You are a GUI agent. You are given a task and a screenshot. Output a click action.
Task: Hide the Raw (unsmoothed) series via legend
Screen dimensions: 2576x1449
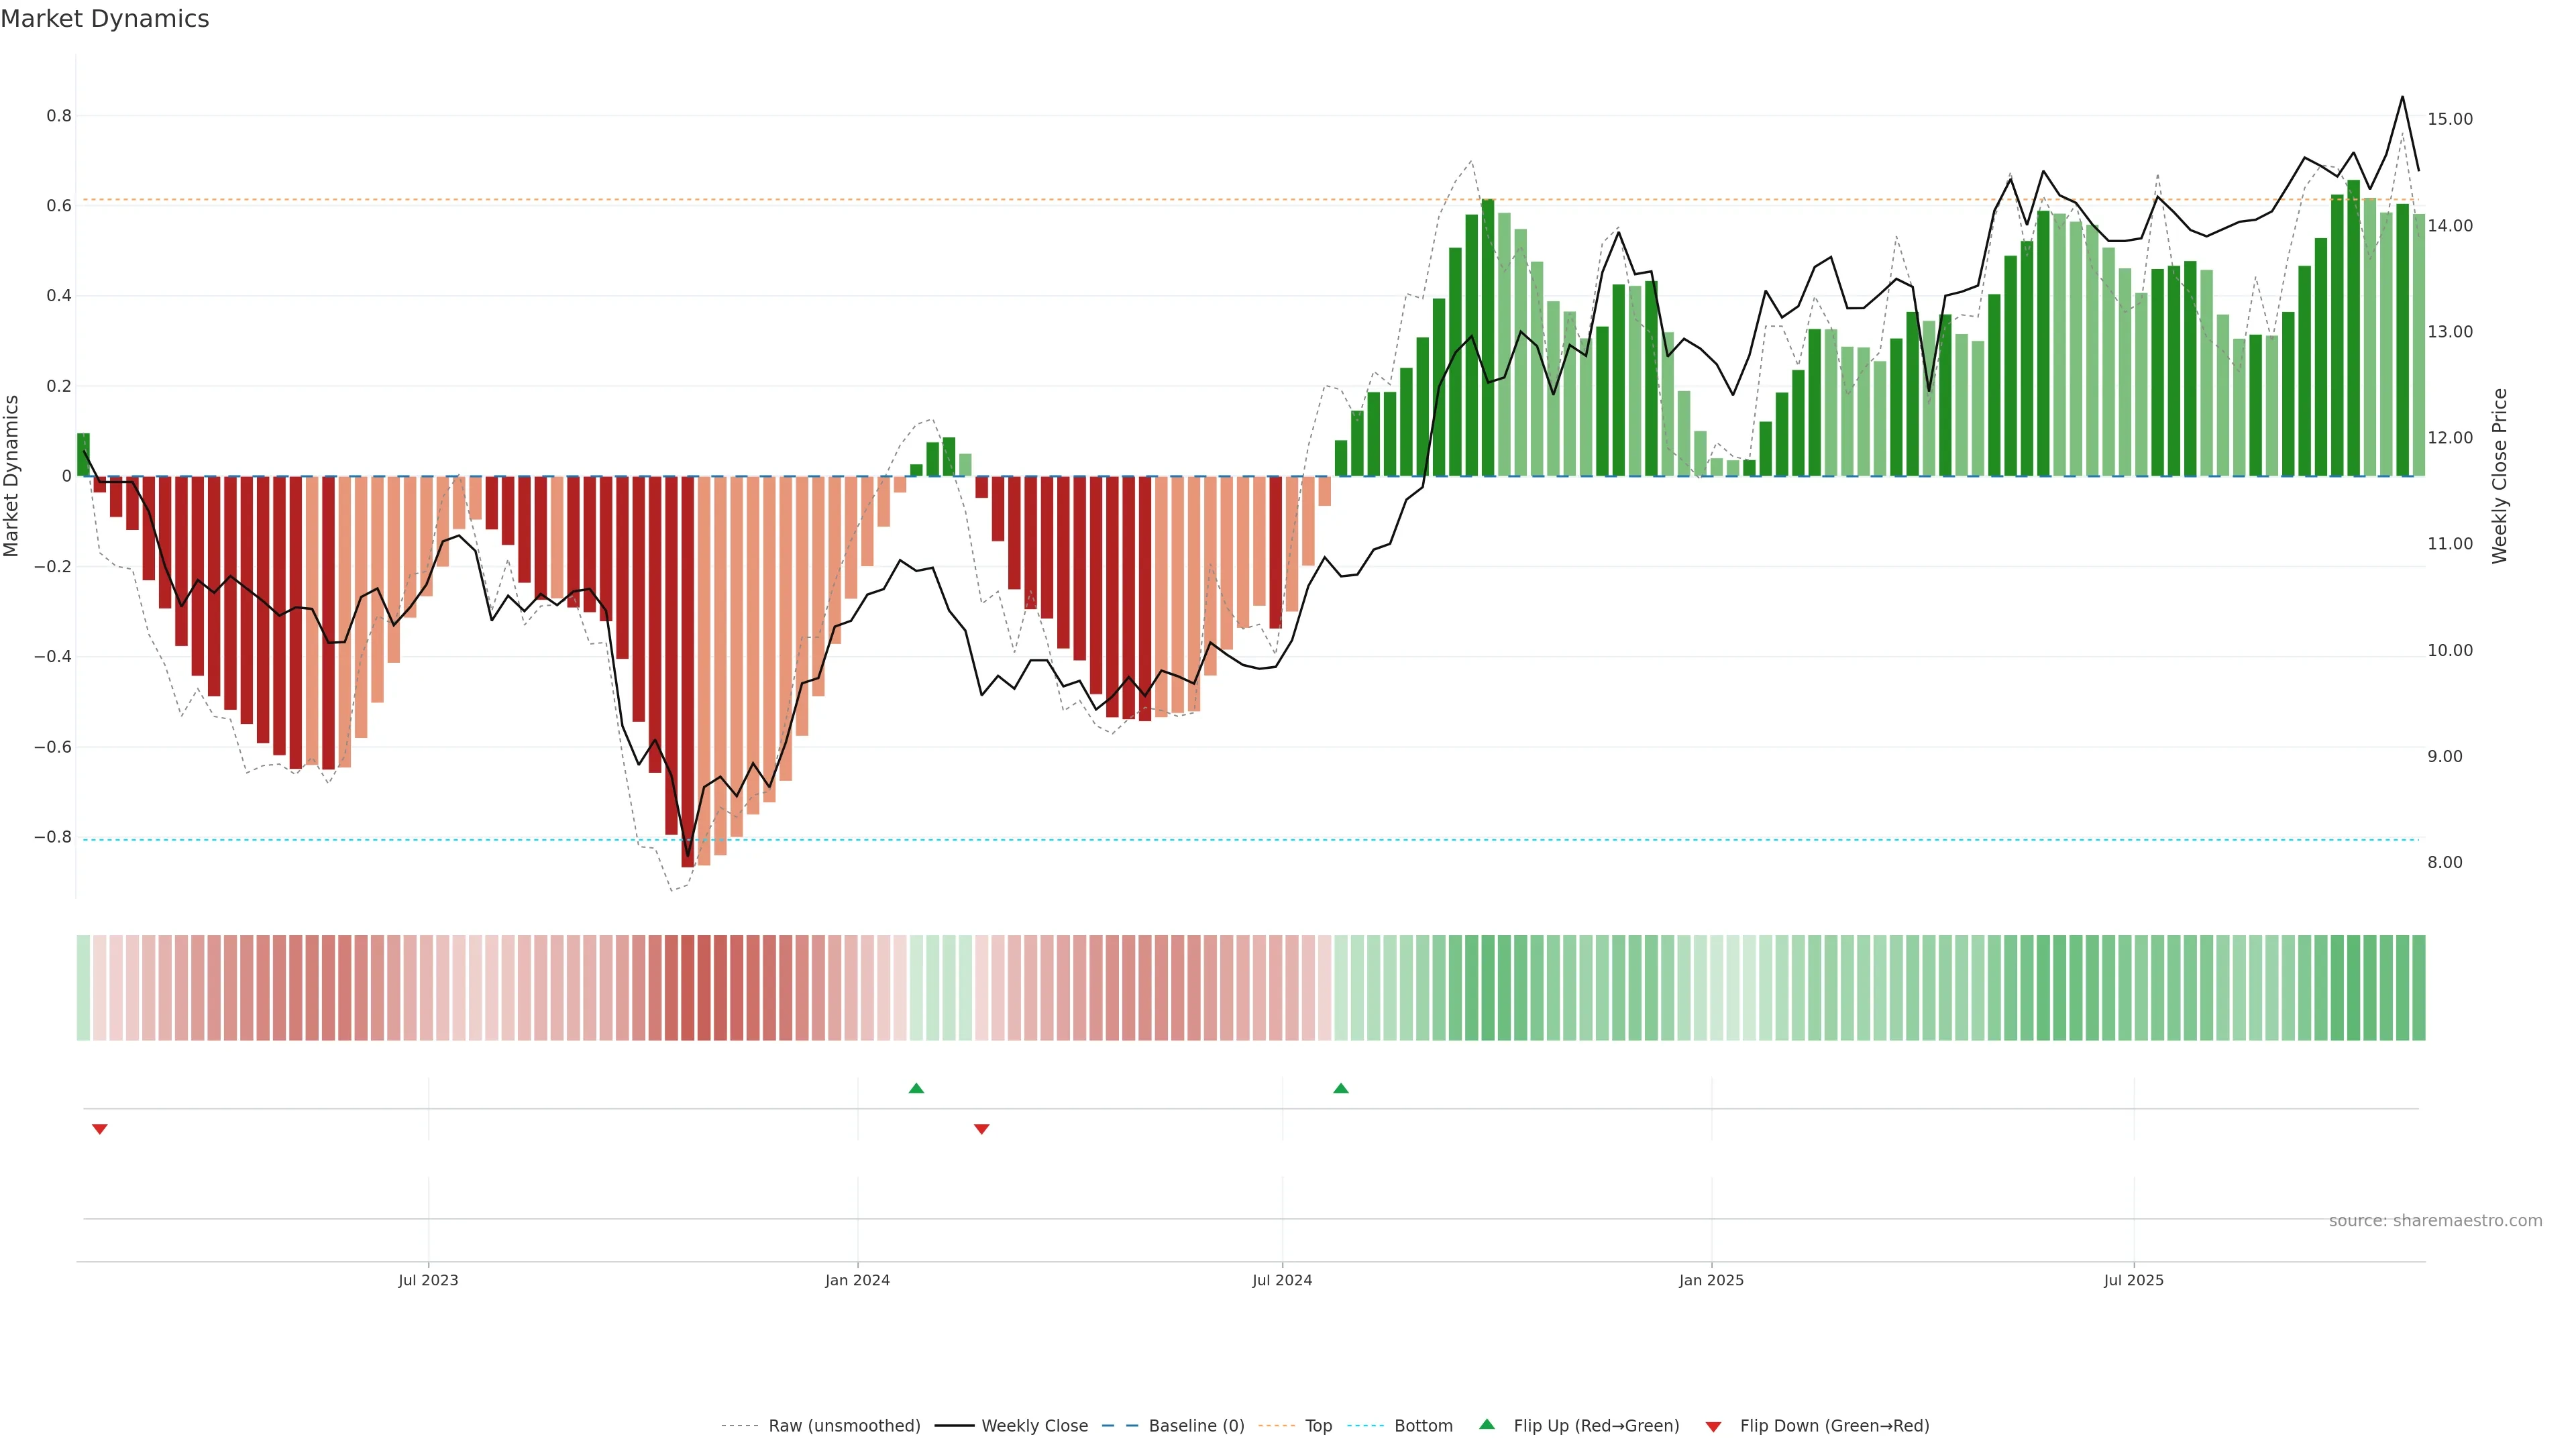tap(844, 1426)
